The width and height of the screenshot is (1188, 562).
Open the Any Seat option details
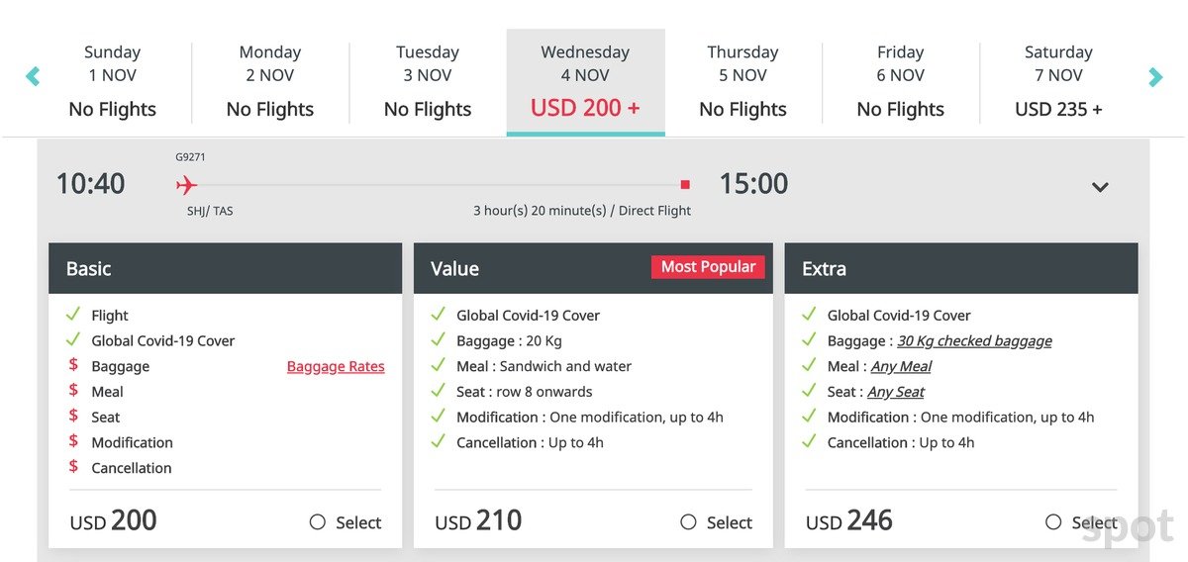896,392
